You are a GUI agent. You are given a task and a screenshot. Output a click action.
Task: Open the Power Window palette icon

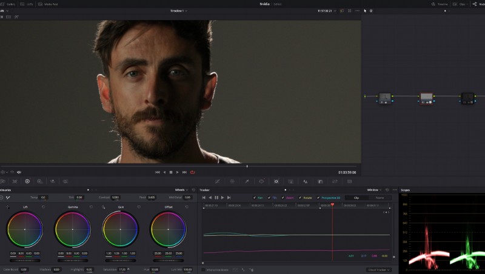(261, 181)
